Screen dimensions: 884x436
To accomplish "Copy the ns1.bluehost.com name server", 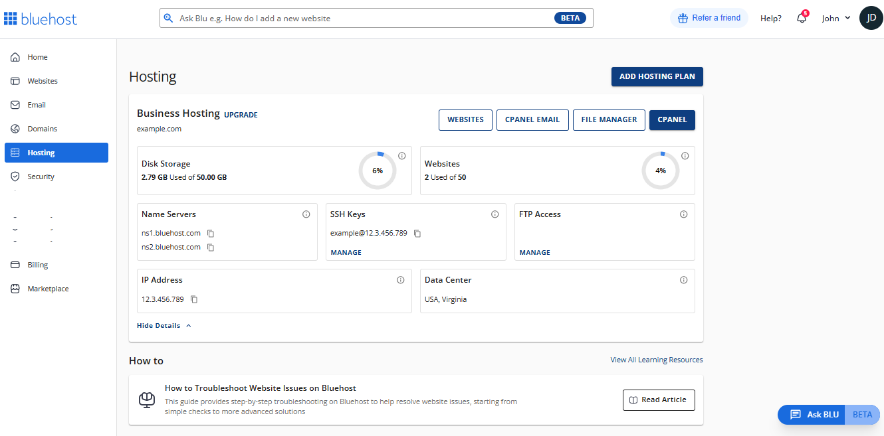I will coord(211,234).
